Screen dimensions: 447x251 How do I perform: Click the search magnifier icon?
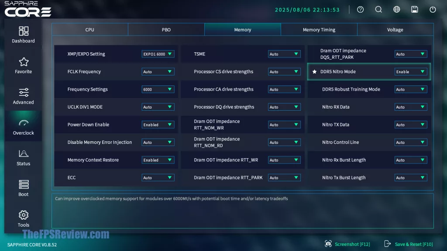[x=378, y=10]
